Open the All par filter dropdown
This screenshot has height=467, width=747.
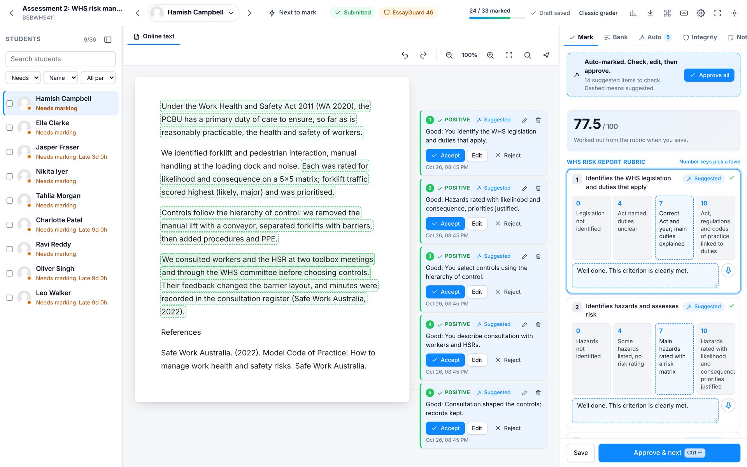click(98, 78)
